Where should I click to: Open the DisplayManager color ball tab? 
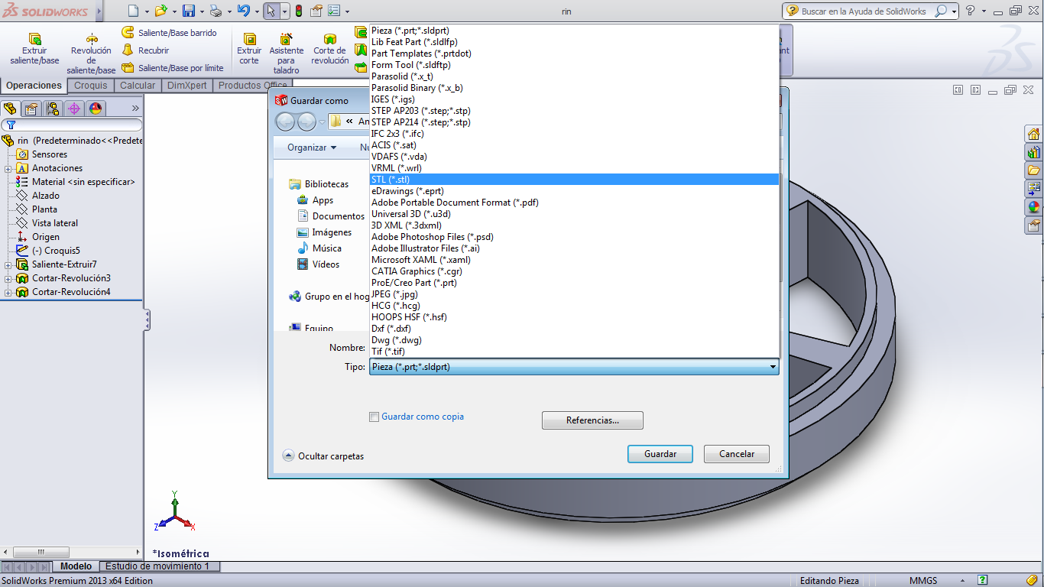pos(96,109)
